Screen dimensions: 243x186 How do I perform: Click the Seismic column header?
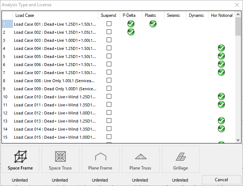[x=175, y=15]
